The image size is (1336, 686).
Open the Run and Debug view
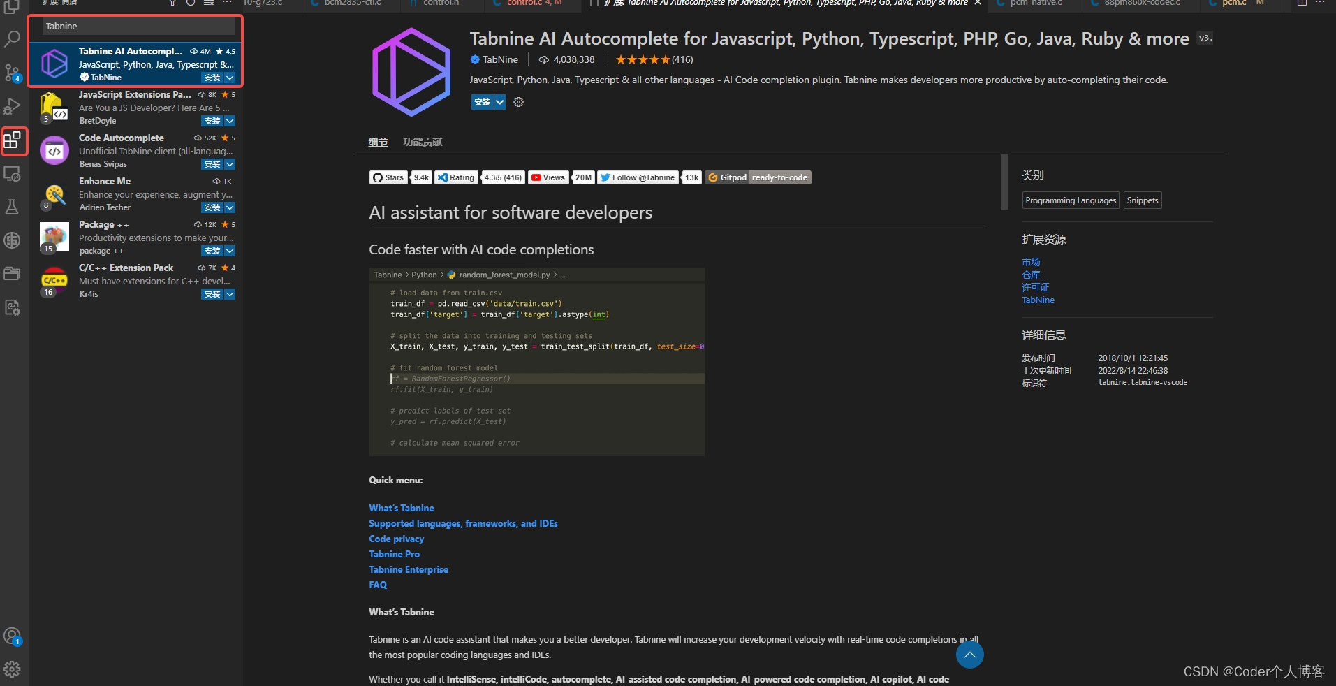click(13, 106)
